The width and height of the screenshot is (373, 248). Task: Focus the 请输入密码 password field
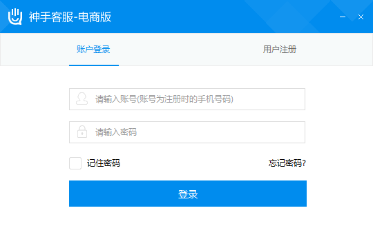(187, 132)
